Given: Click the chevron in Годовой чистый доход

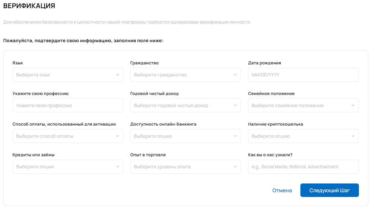Looking at the screenshot, I should click(235, 105).
